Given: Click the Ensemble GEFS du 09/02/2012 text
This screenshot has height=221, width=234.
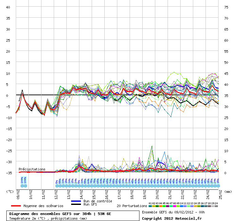Looking at the screenshot, I should pos(173,212).
